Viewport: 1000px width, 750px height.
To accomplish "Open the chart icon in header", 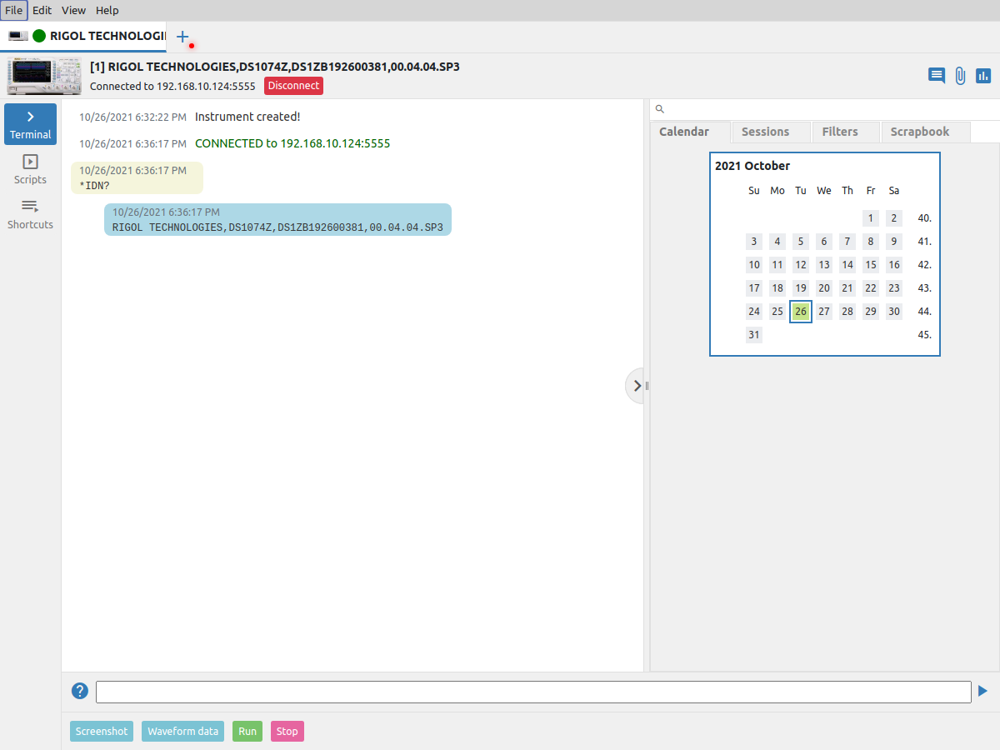I will click(x=983, y=76).
